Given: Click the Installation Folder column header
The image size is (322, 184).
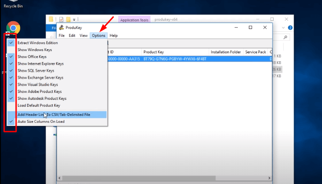Looking at the screenshot, I should [x=225, y=52].
